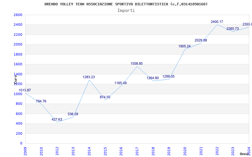This screenshot has width=252, height=157.
Task: Select data label 427.63
Action: pos(57,120)
